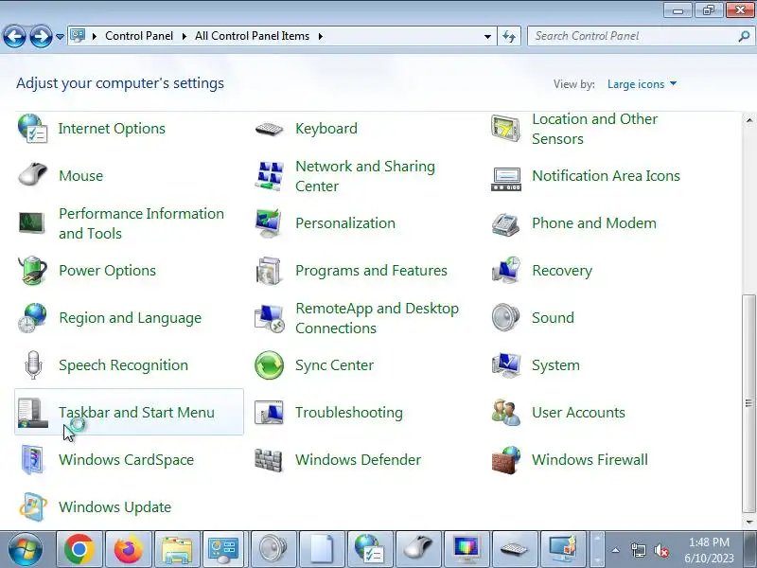Open the Programs and Features link text
This screenshot has width=757, height=568.
click(x=371, y=271)
